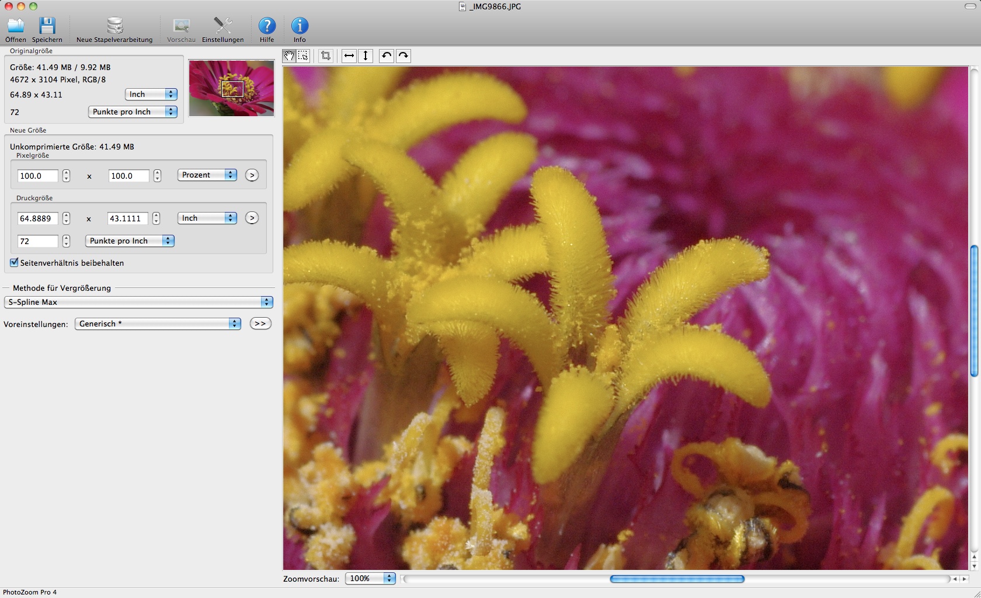Click the Öffnen folder icon
The width and height of the screenshot is (981, 598).
(x=16, y=26)
